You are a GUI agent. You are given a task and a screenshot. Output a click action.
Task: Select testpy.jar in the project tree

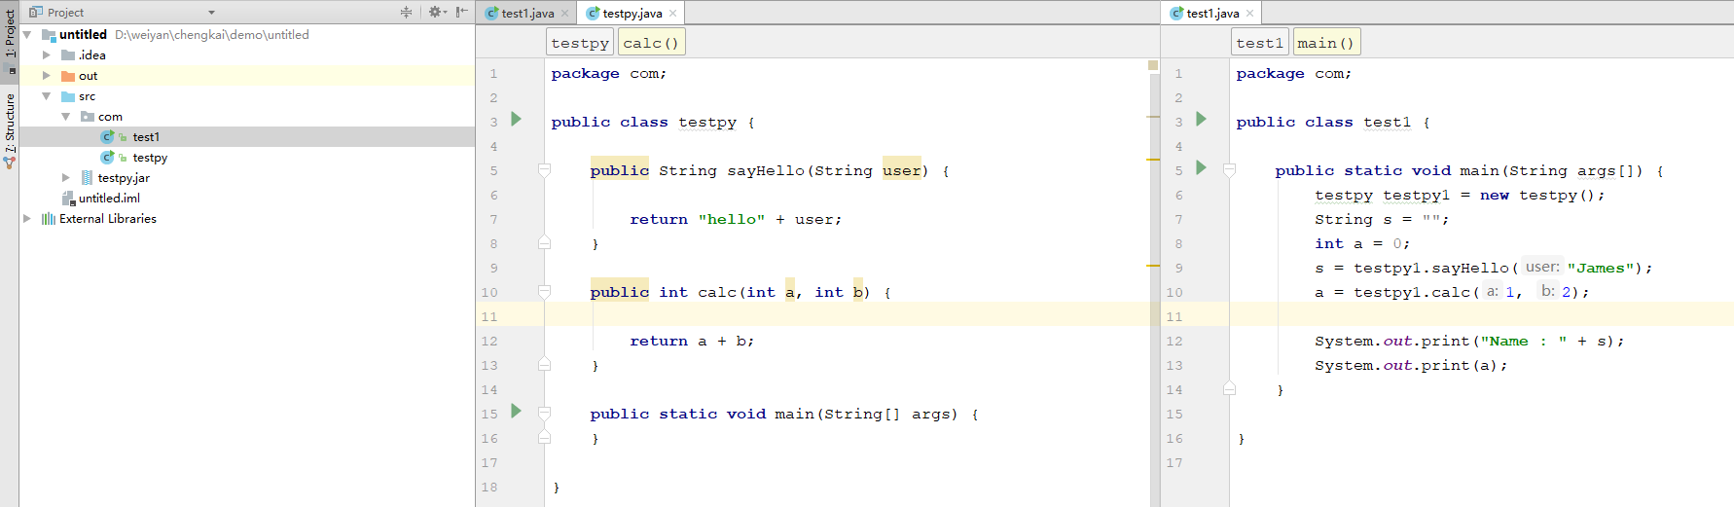tap(124, 178)
